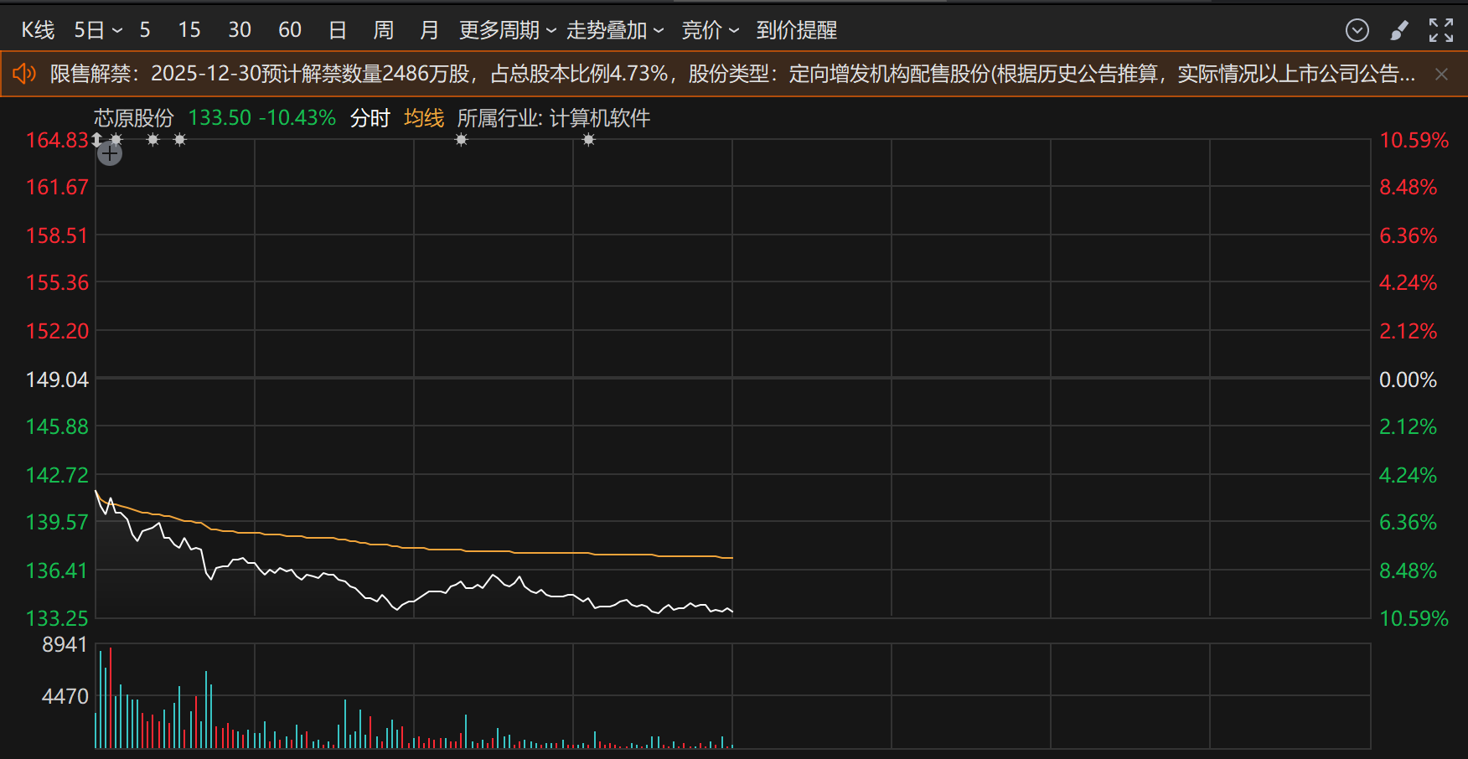Click the paintbrush drawing tool icon
The height and width of the screenshot is (759, 1468).
point(1398,31)
